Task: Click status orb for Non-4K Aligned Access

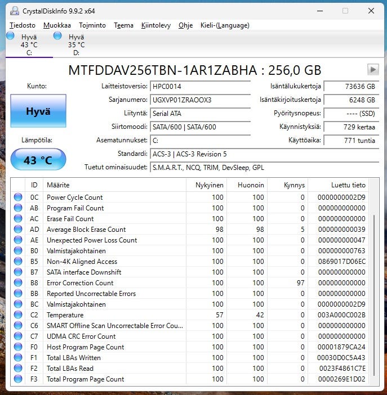Action: (x=18, y=261)
